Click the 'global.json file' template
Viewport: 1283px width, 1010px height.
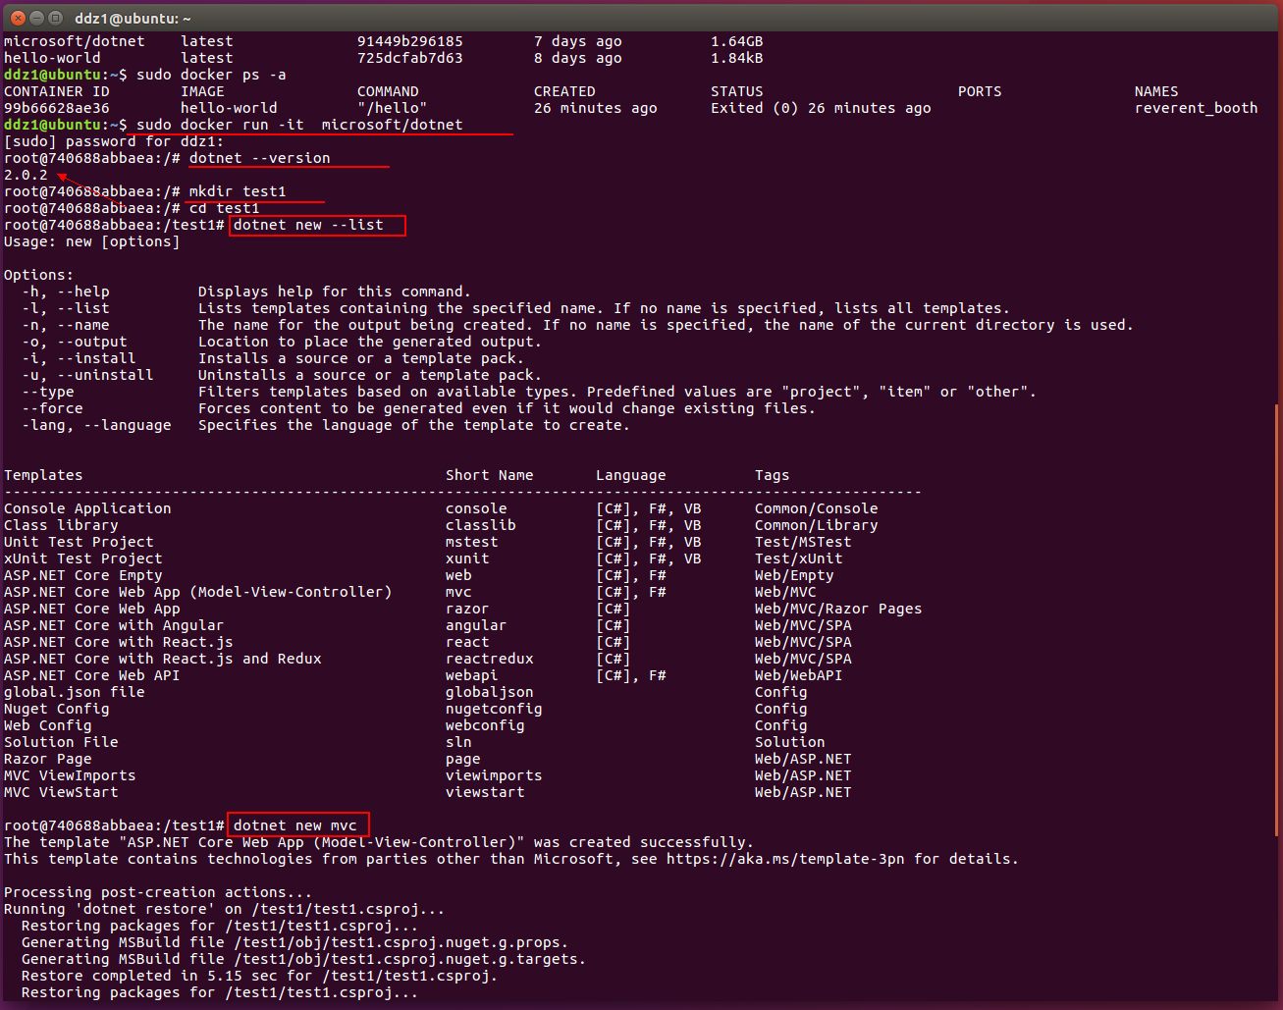(75, 692)
